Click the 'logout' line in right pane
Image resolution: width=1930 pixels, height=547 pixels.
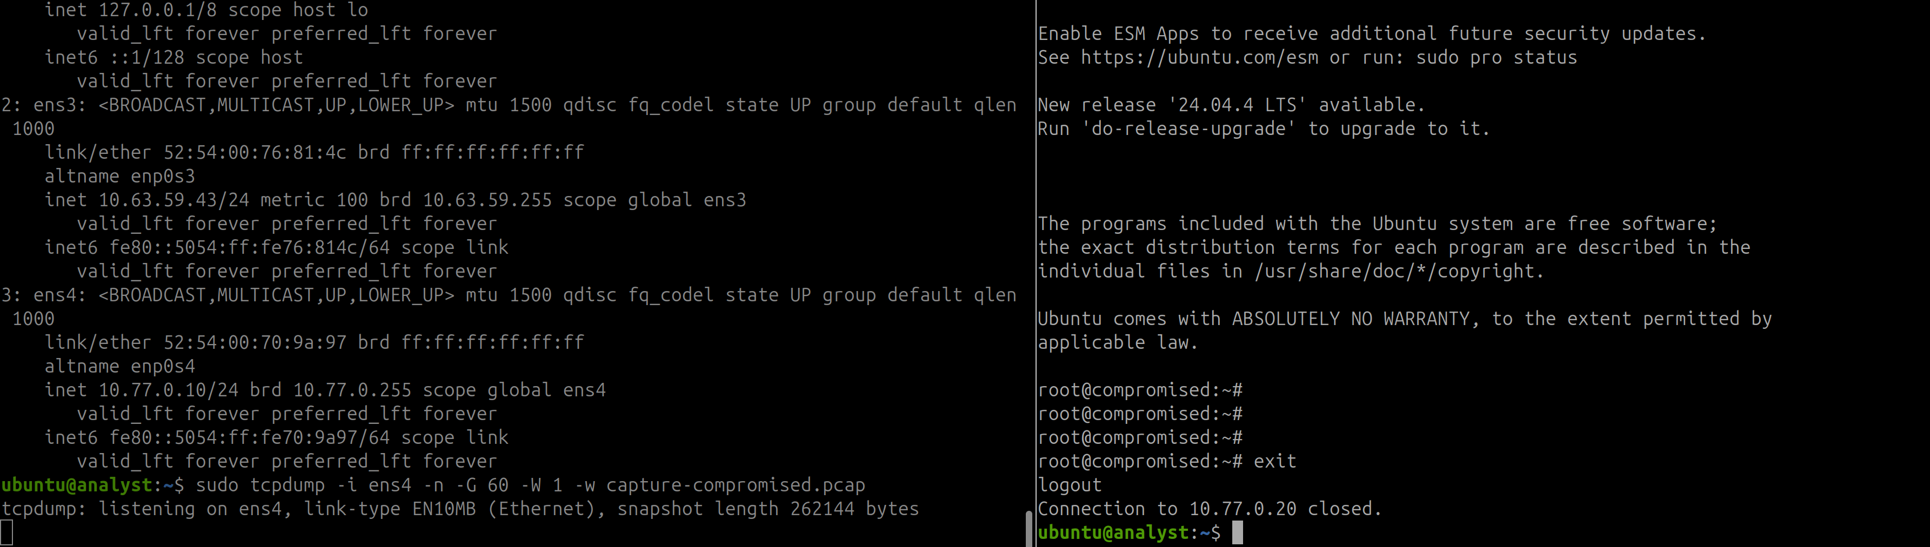click(1070, 485)
